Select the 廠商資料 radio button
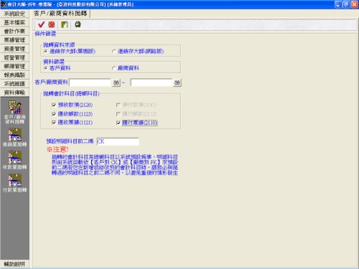The height and width of the screenshot is (269, 359). tap(114, 68)
